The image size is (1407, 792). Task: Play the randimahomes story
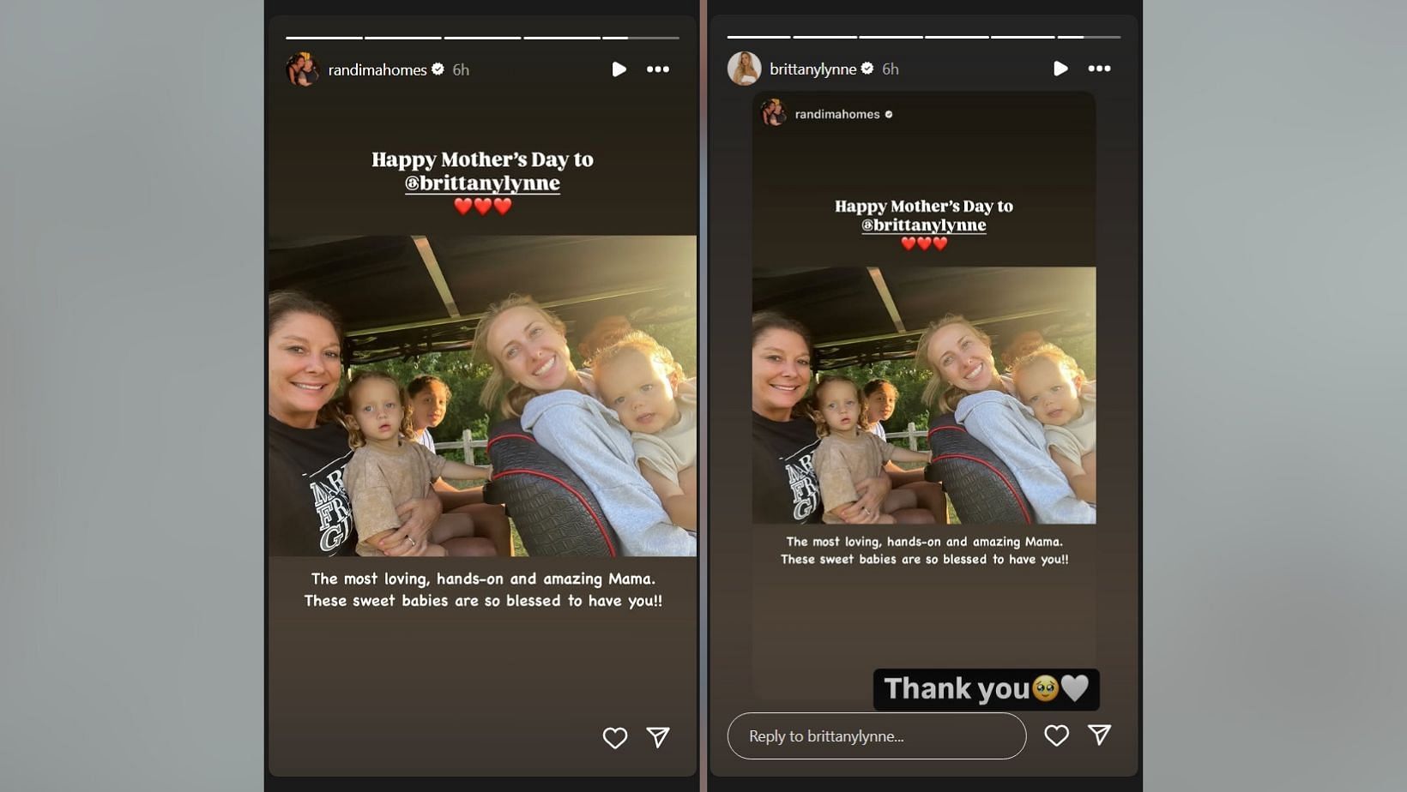pos(619,69)
